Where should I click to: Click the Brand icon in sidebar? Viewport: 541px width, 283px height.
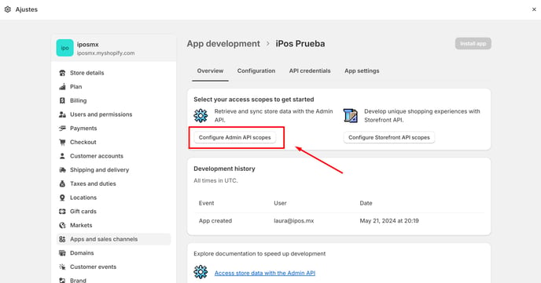(x=62, y=280)
